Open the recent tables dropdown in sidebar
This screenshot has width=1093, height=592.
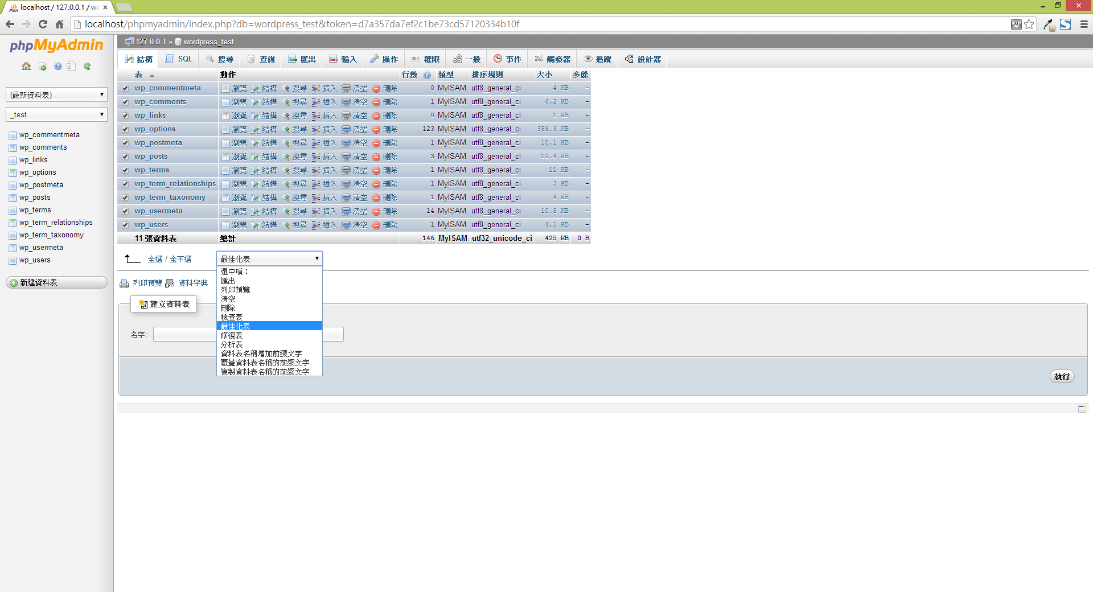click(x=56, y=95)
